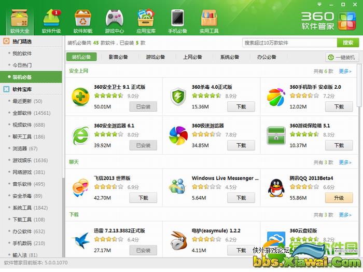Switch to the 游戏必备 tab
The width and height of the screenshot is (363, 272).
pyautogui.click(x=156, y=57)
